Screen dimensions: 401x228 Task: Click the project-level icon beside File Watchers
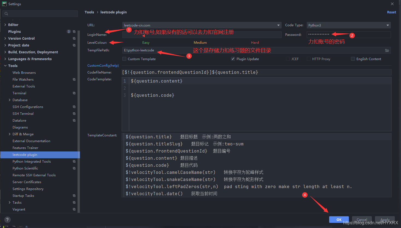click(74, 80)
